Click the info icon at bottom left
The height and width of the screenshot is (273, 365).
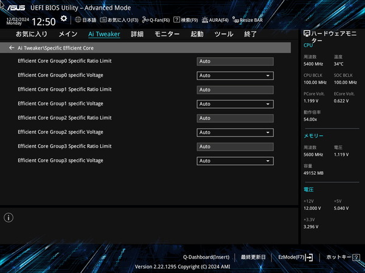click(9, 217)
